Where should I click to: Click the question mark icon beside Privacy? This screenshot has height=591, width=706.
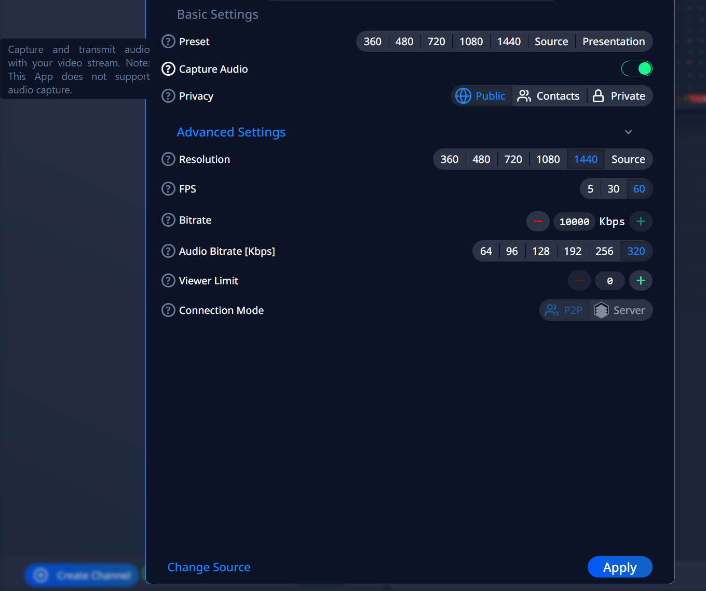click(x=168, y=96)
